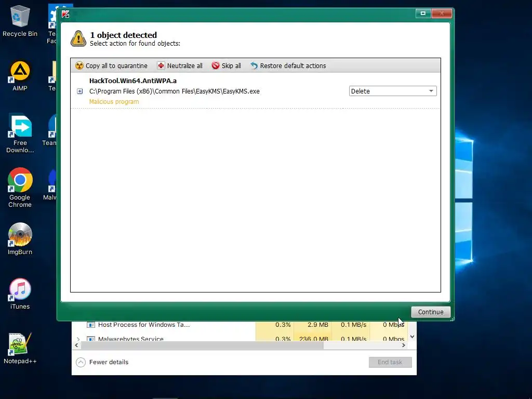Click the yellow warning triangle icon

[x=78, y=38]
